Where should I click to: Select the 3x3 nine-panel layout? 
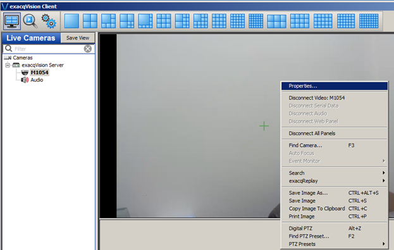point(164,21)
